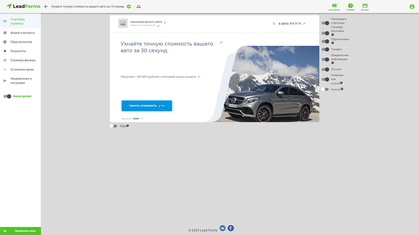Open the Мои квизы icon

[334, 6]
